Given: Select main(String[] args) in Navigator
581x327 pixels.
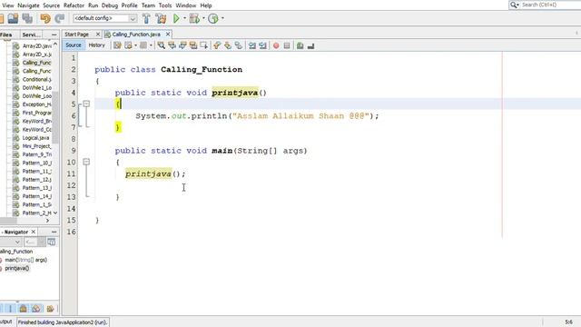Looking at the screenshot, I should click(x=26, y=260).
